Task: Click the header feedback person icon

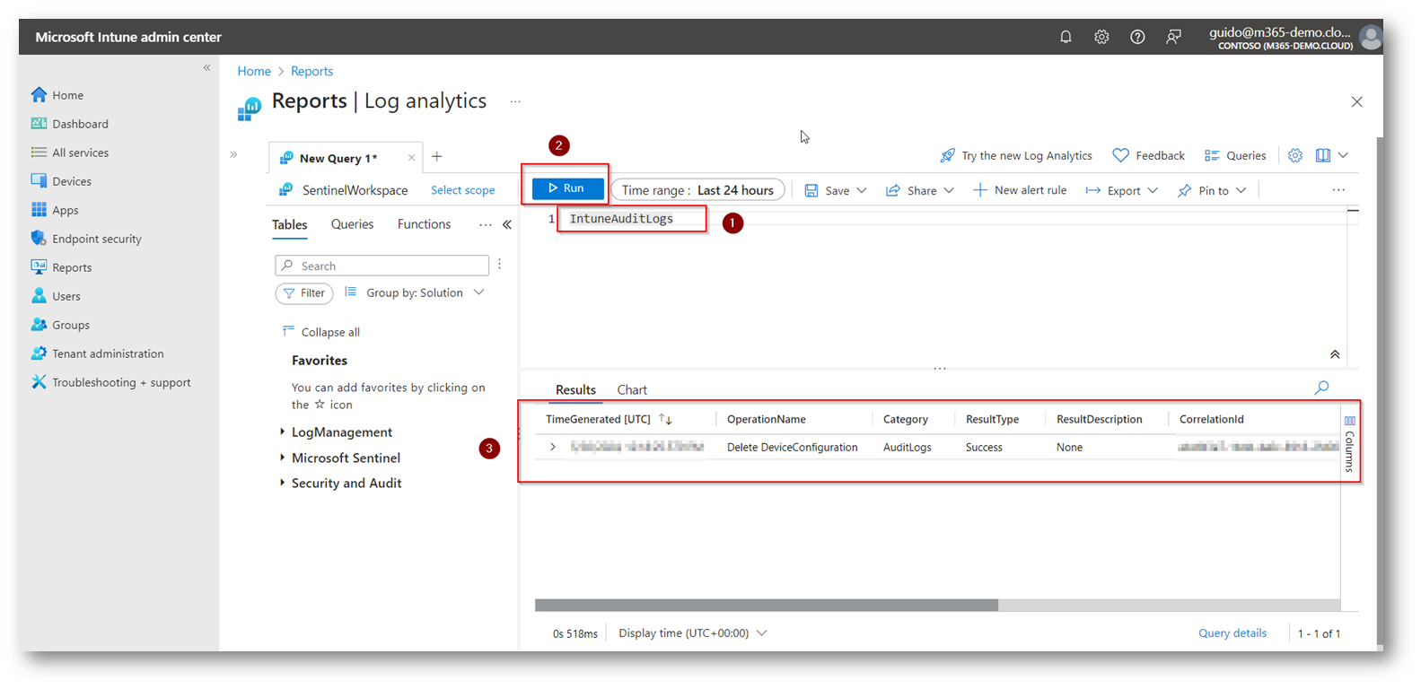Action: (x=1173, y=37)
